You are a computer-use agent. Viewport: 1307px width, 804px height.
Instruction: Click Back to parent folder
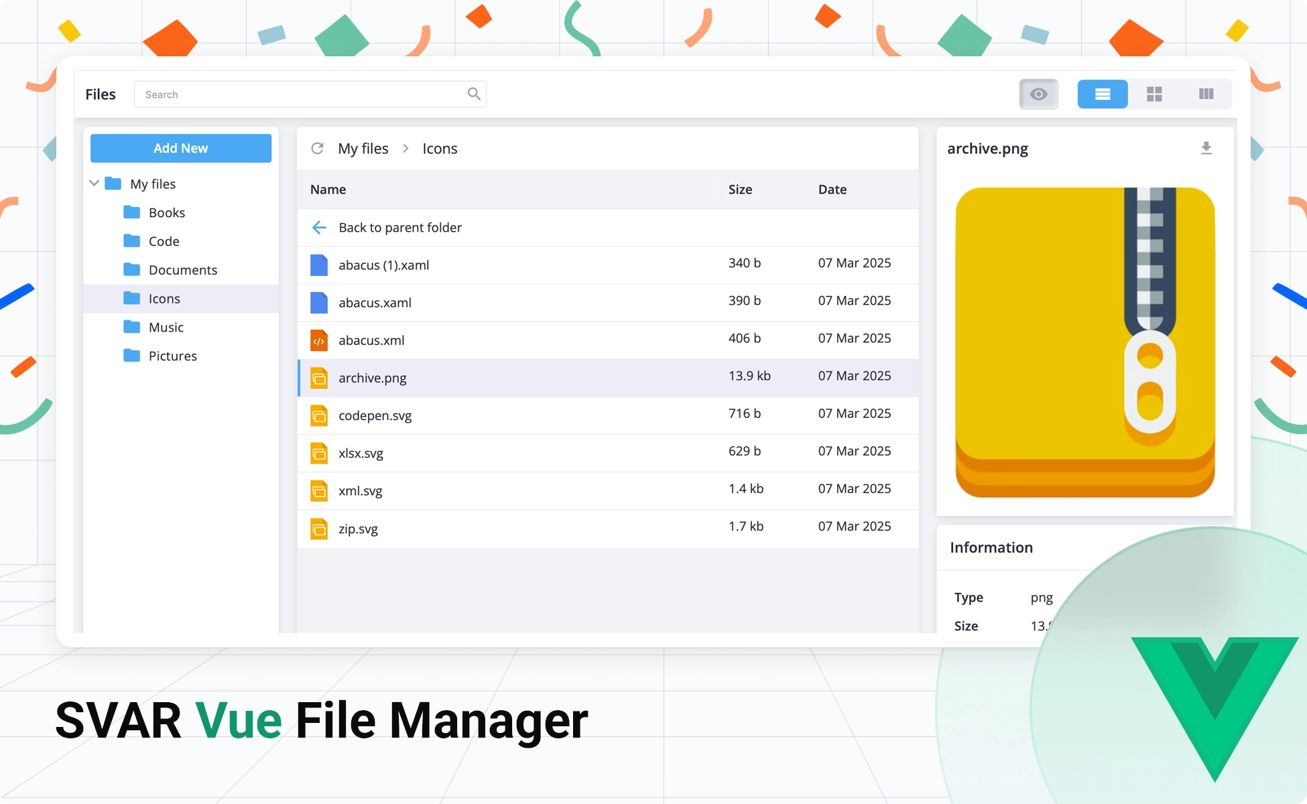(x=400, y=228)
